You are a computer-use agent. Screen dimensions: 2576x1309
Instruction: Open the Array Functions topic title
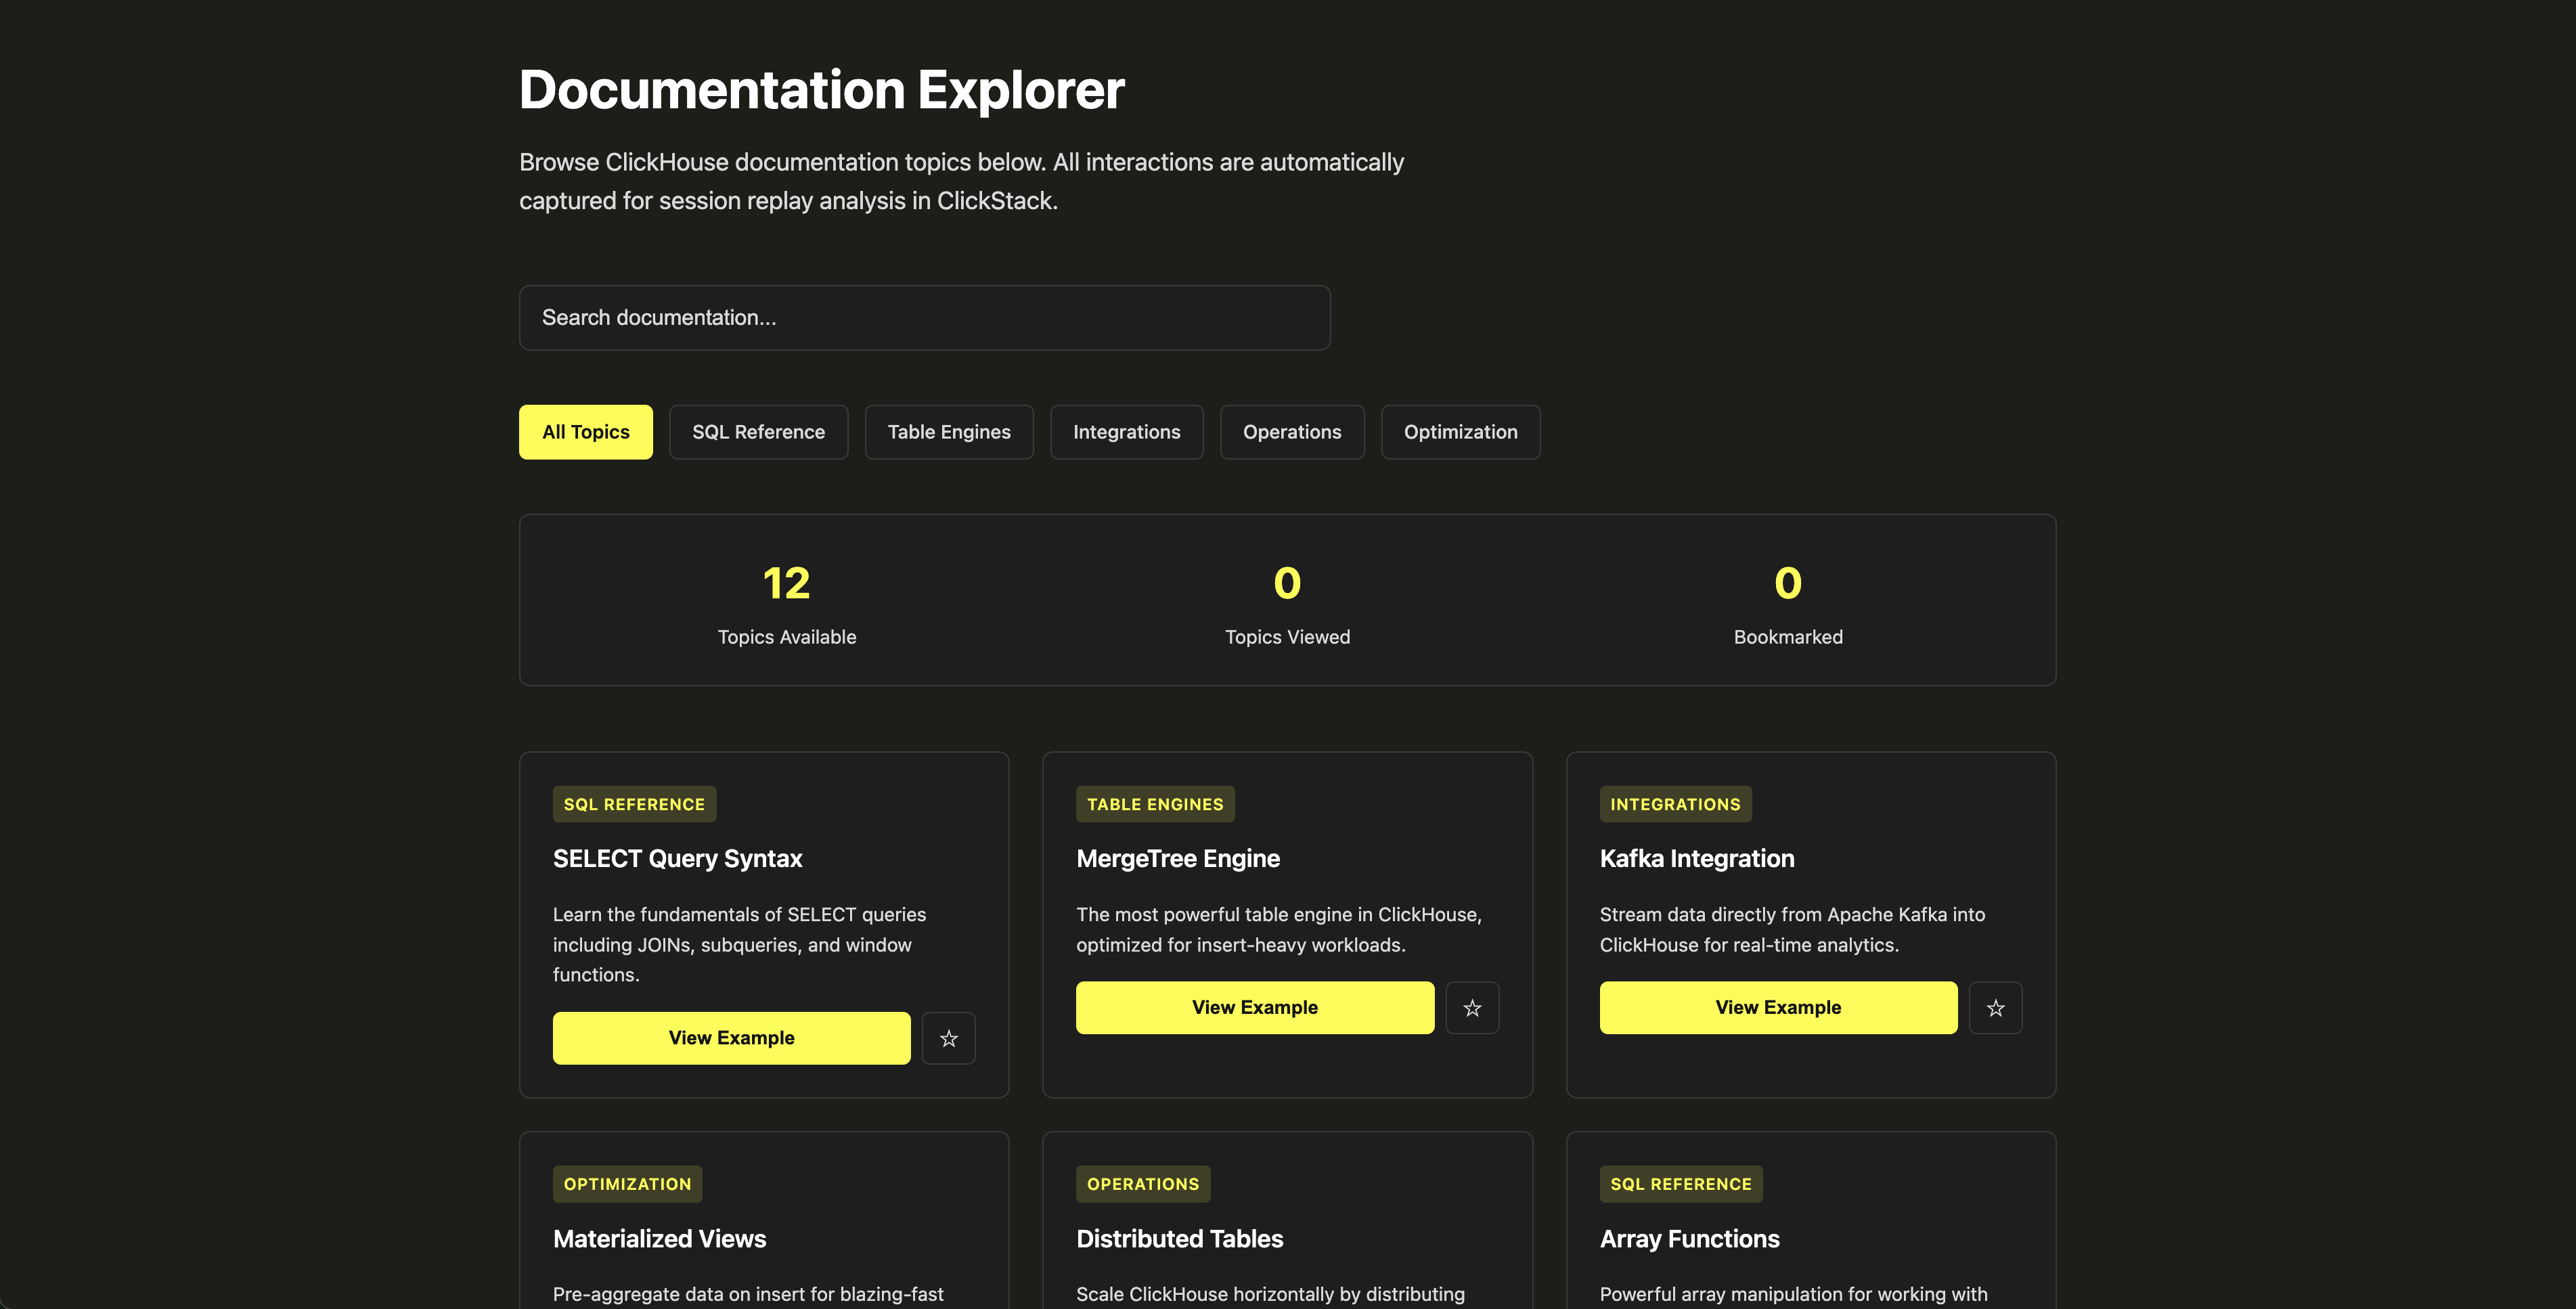pyautogui.click(x=1689, y=1238)
